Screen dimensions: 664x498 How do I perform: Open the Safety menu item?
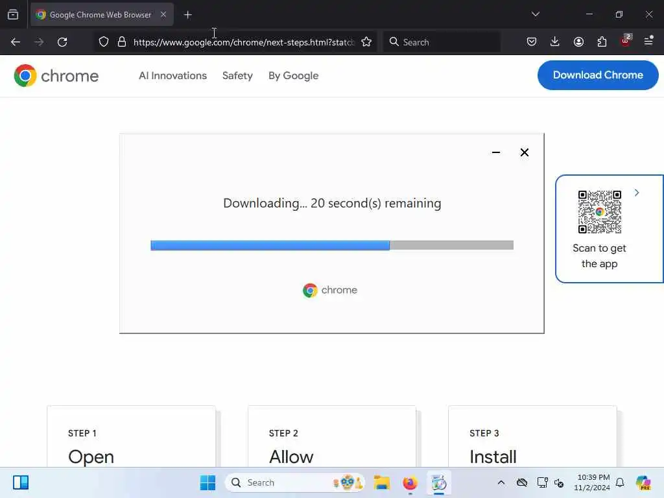[237, 75]
